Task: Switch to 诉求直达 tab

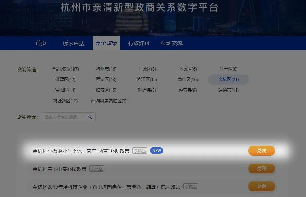Action: click(x=73, y=43)
